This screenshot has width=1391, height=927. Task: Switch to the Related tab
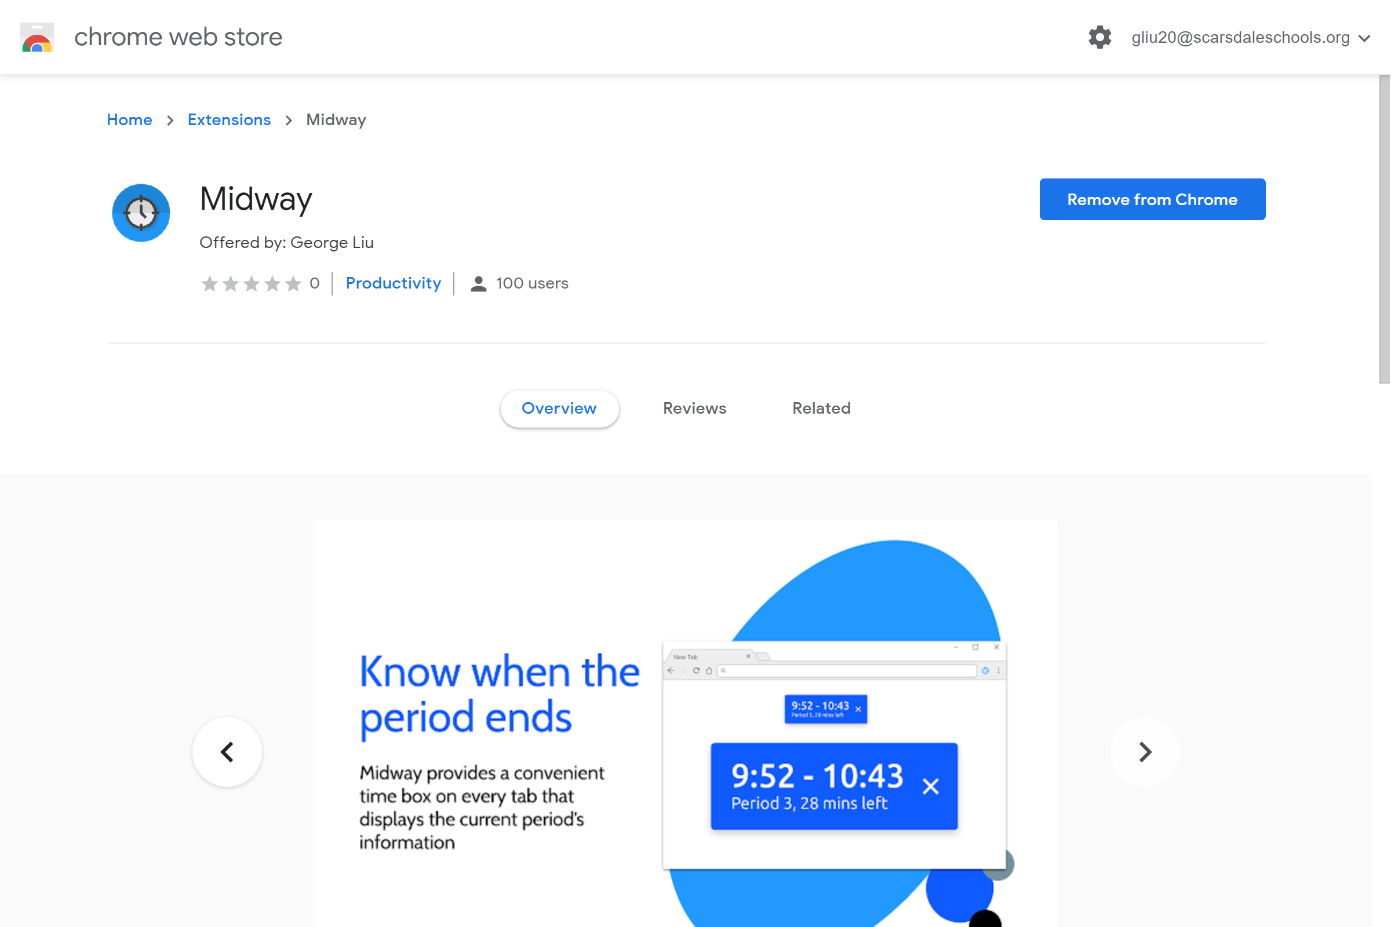pyautogui.click(x=821, y=408)
